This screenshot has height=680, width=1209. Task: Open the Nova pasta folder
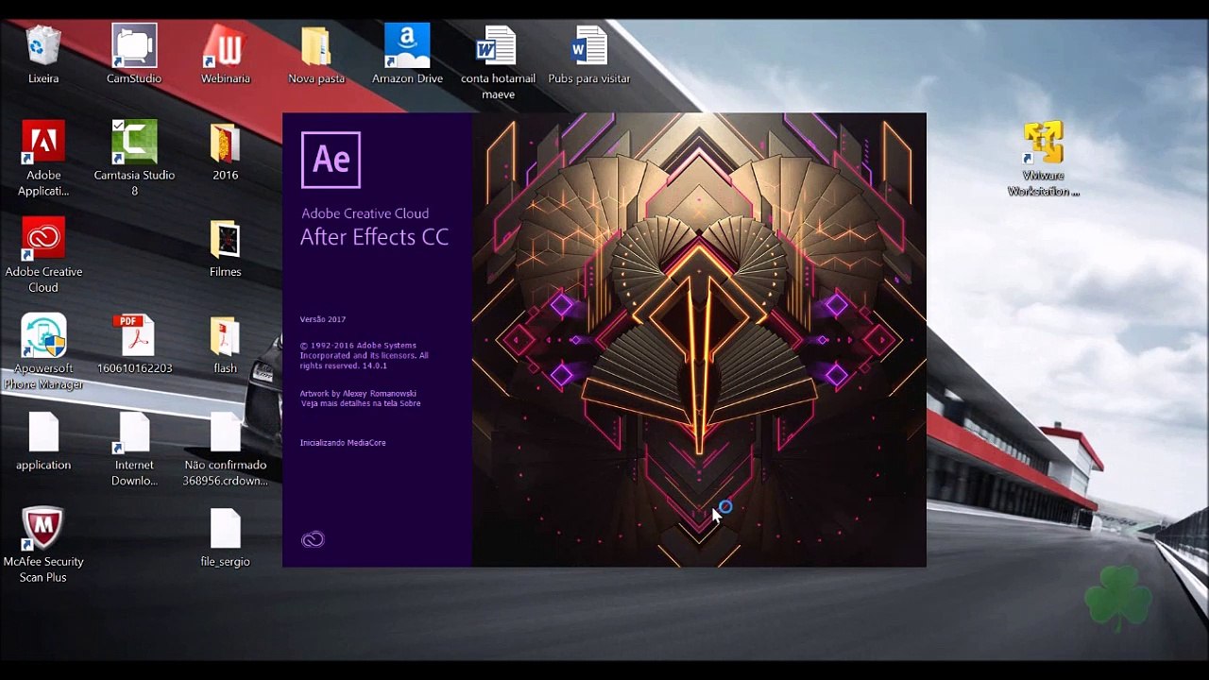click(x=316, y=54)
